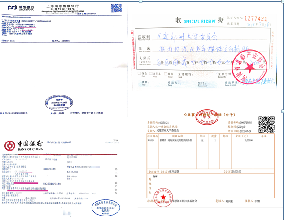The height and width of the screenshot is (220, 284).
Task: Click the 支付宝 (Alipay) checkbox on the receipt
Action: tap(151, 73)
